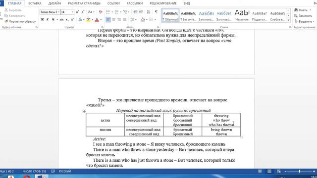317x178 pixels.
Task: Increase paragraph indent
Action: click(x=141, y=12)
